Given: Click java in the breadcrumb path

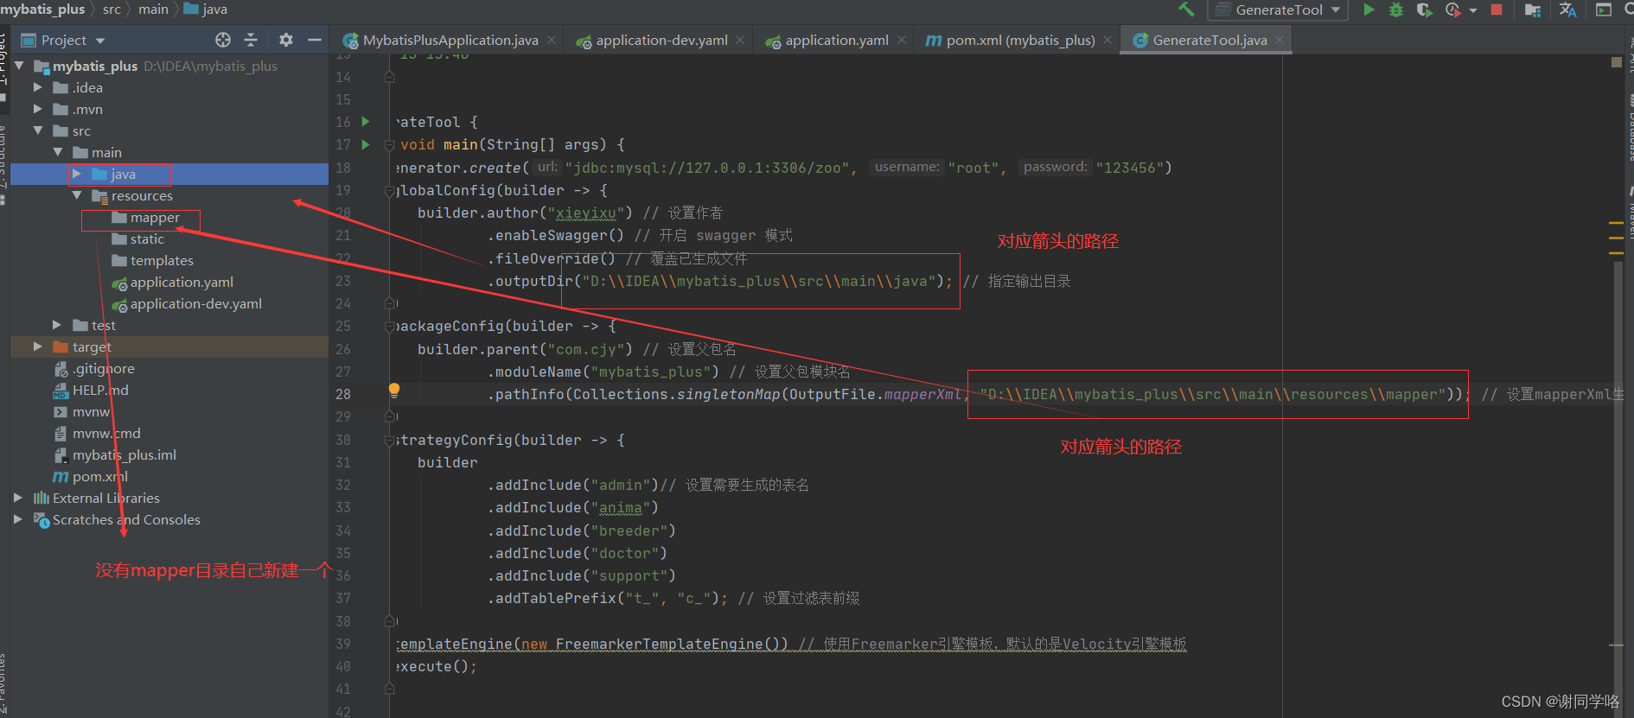Looking at the screenshot, I should click(207, 10).
